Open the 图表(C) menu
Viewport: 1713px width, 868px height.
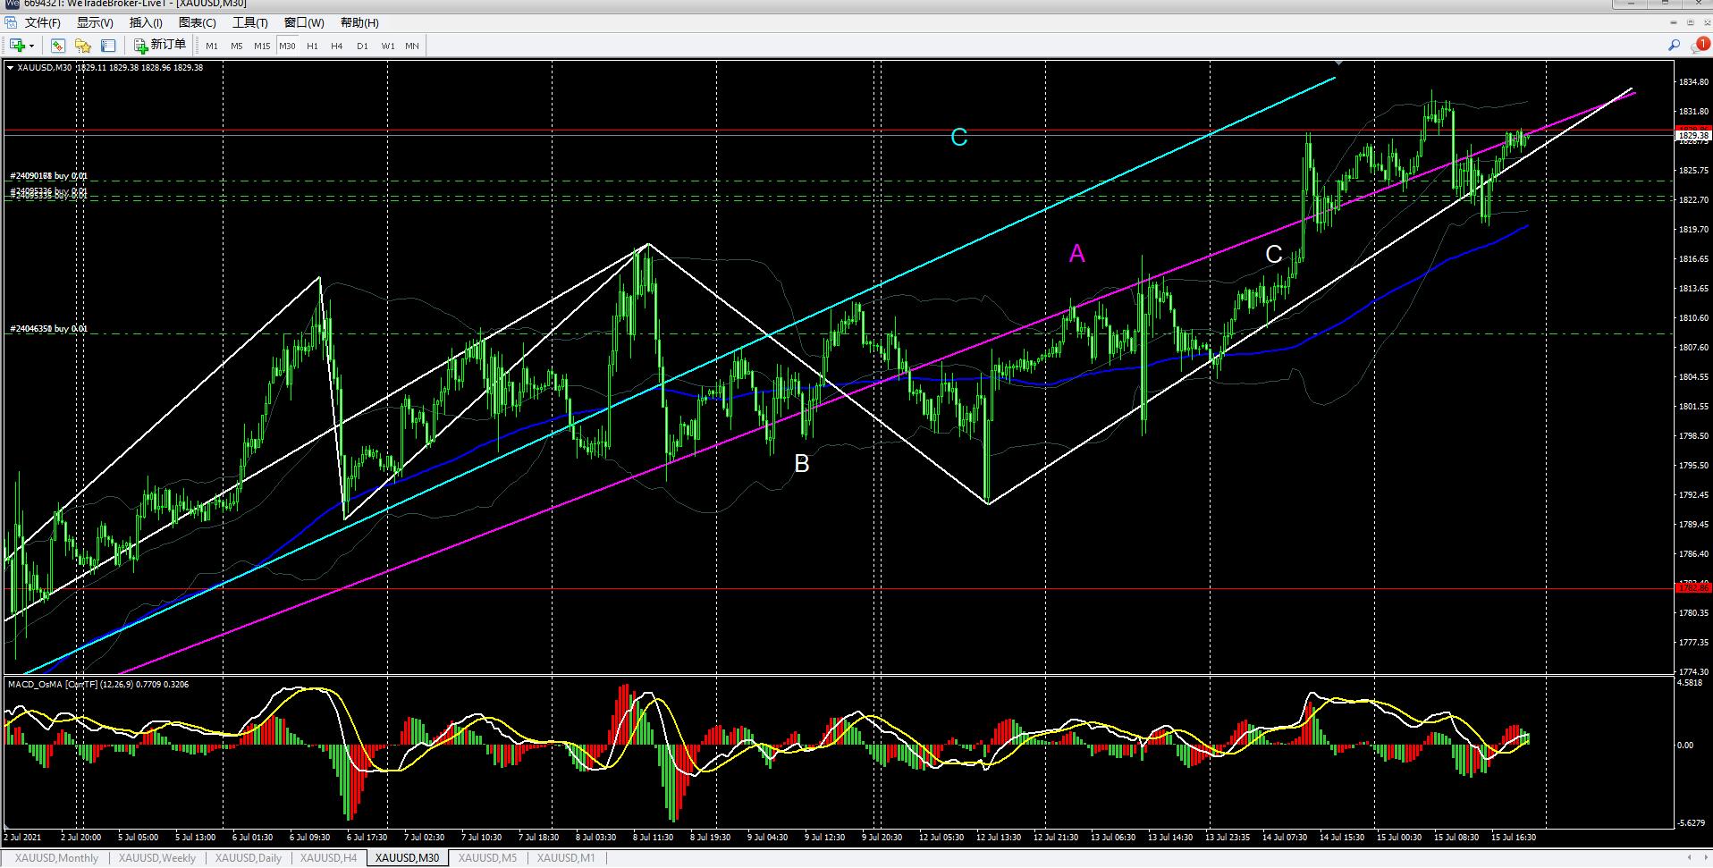point(197,22)
